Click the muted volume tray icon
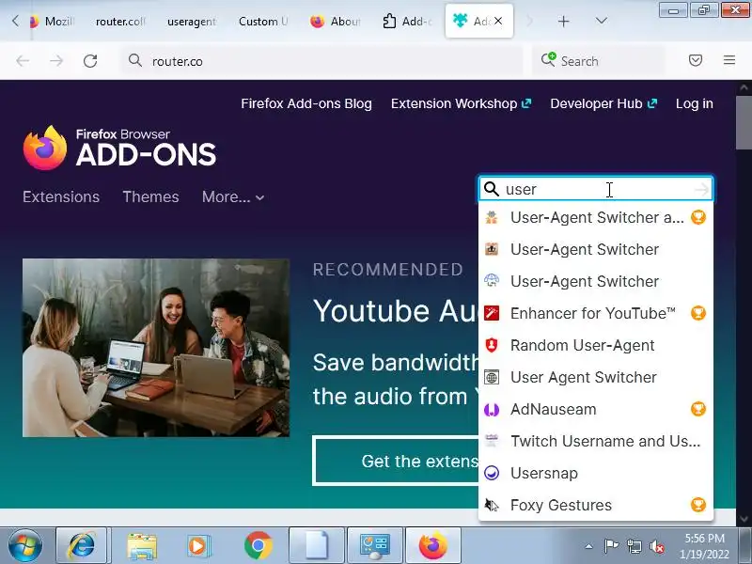This screenshot has width=752, height=564. pos(656,546)
